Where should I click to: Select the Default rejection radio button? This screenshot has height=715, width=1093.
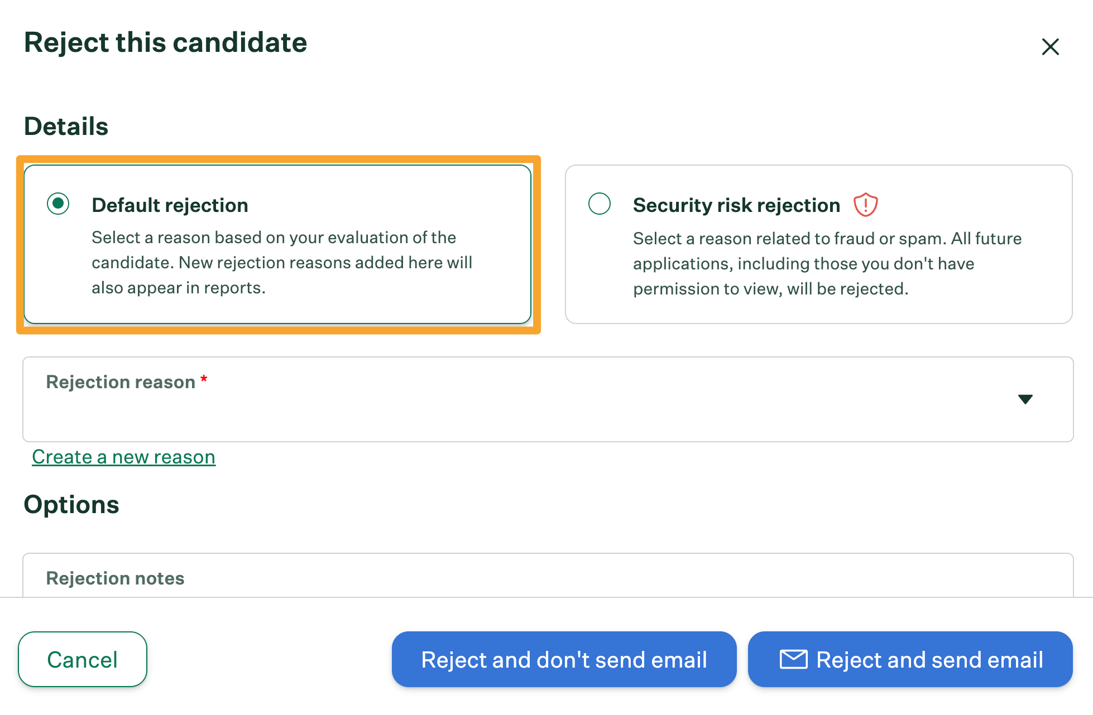point(58,204)
